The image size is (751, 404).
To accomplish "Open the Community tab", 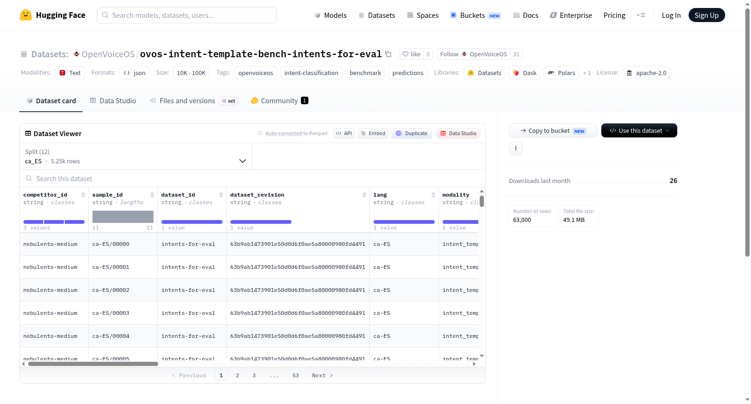I will [279, 100].
